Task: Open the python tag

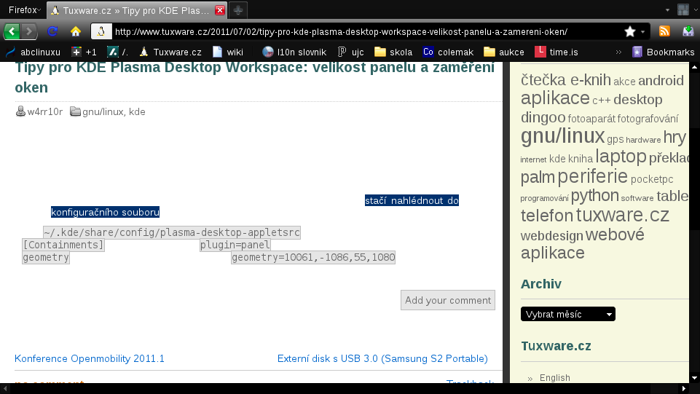Action: [x=594, y=196]
